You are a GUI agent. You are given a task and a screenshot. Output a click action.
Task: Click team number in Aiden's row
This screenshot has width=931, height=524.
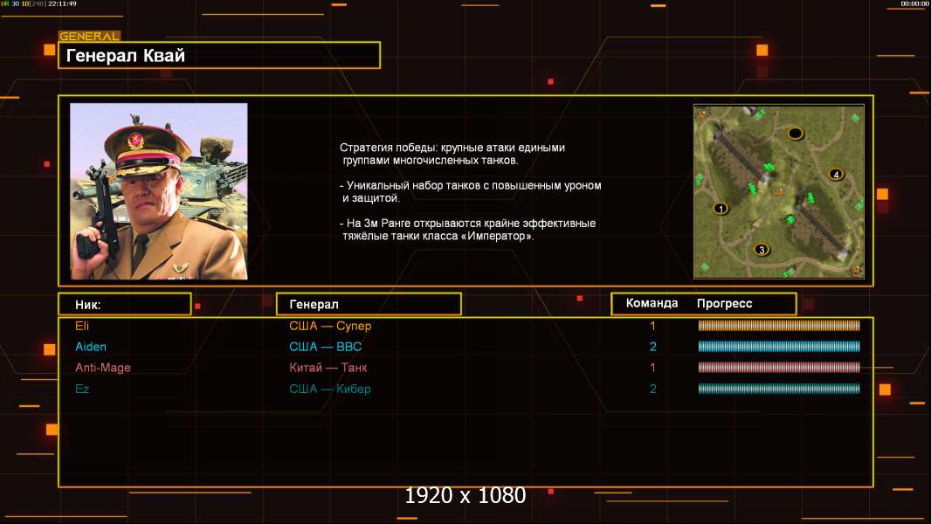pos(653,347)
